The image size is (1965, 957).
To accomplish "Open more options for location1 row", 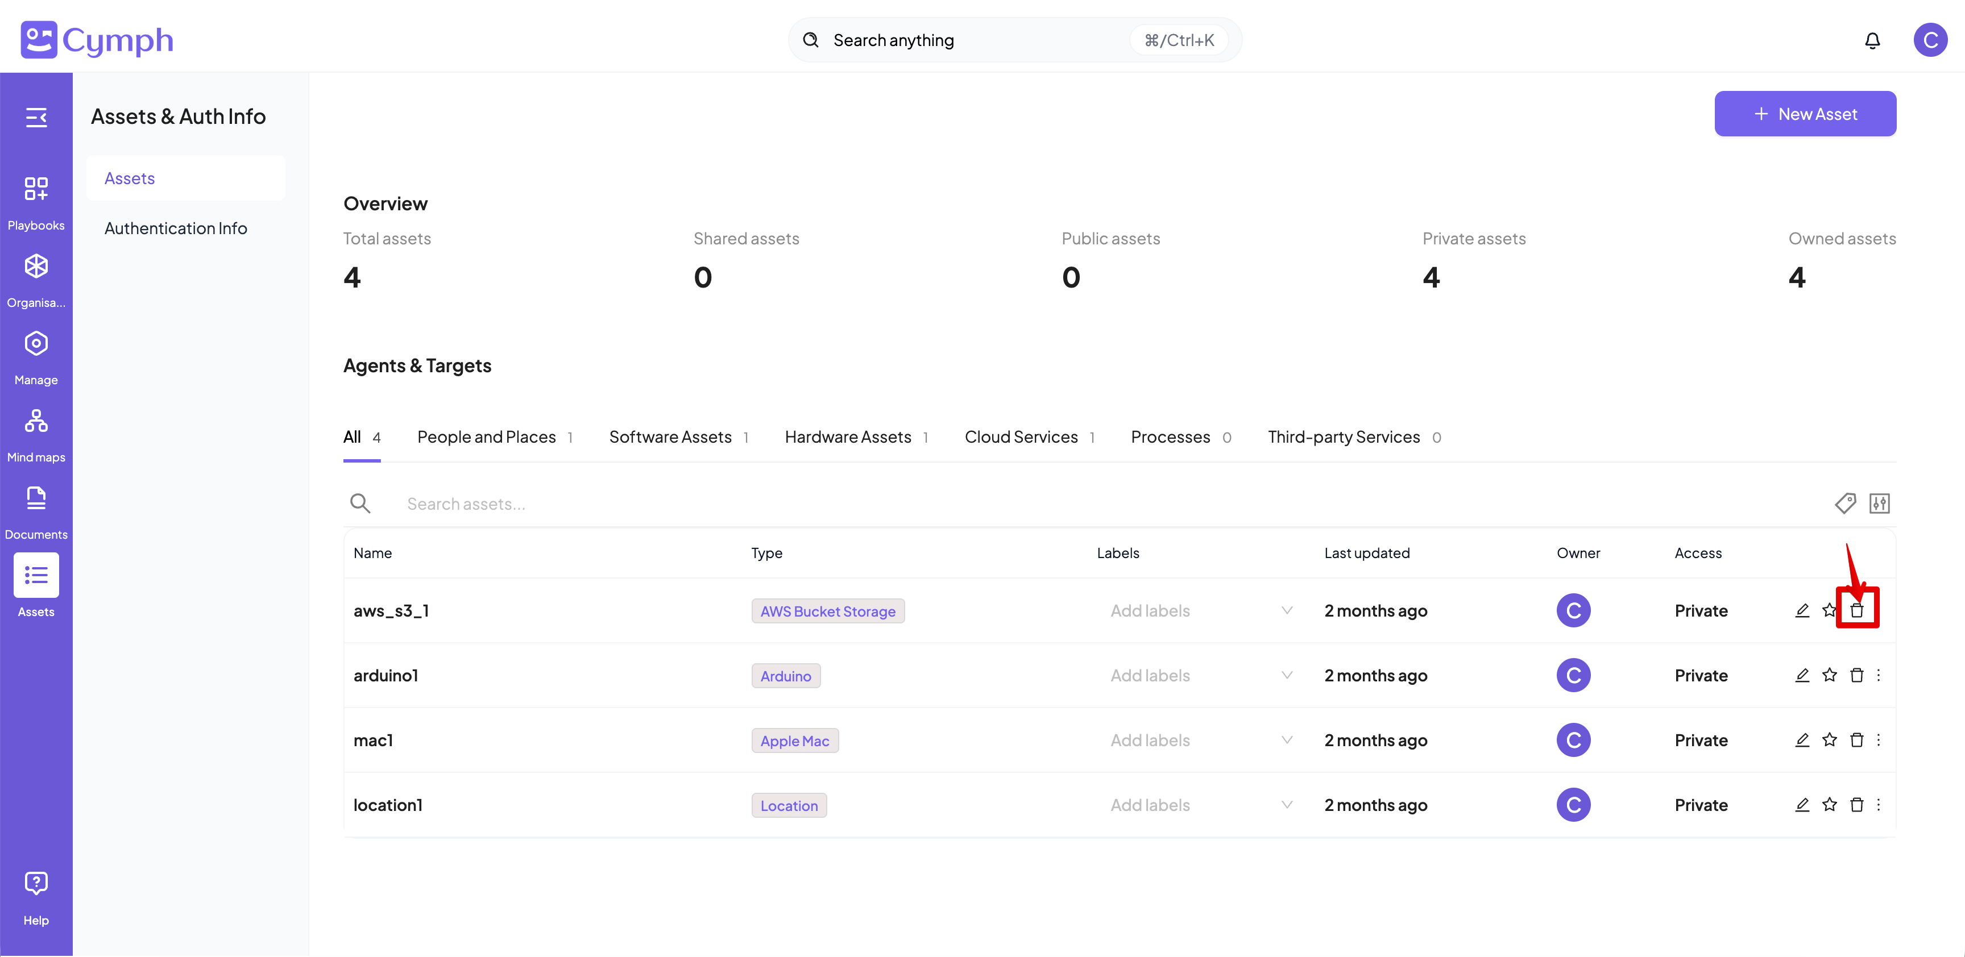I will pyautogui.click(x=1878, y=805).
